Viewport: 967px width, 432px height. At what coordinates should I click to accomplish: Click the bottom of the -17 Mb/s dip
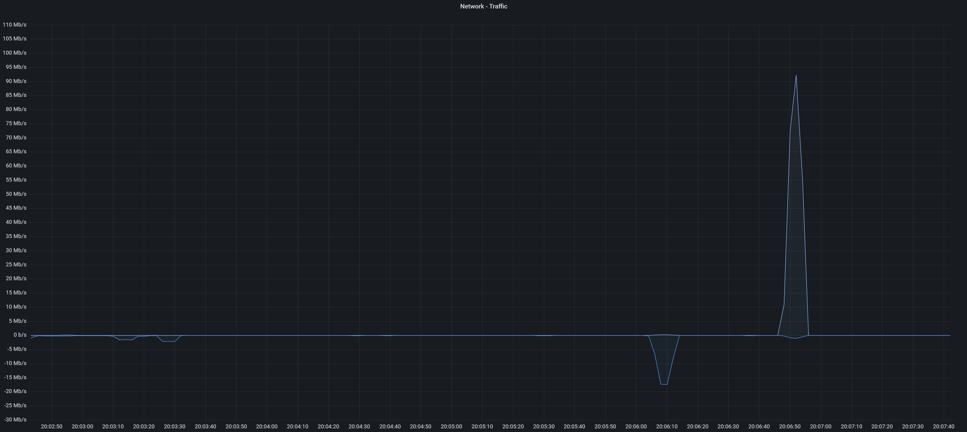point(664,384)
